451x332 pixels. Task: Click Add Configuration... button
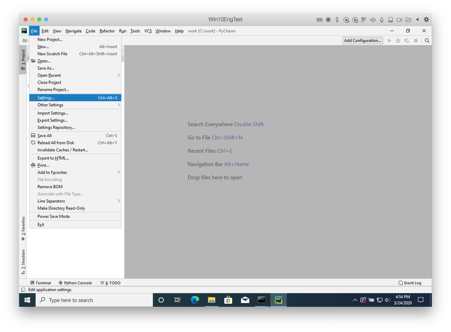point(363,41)
